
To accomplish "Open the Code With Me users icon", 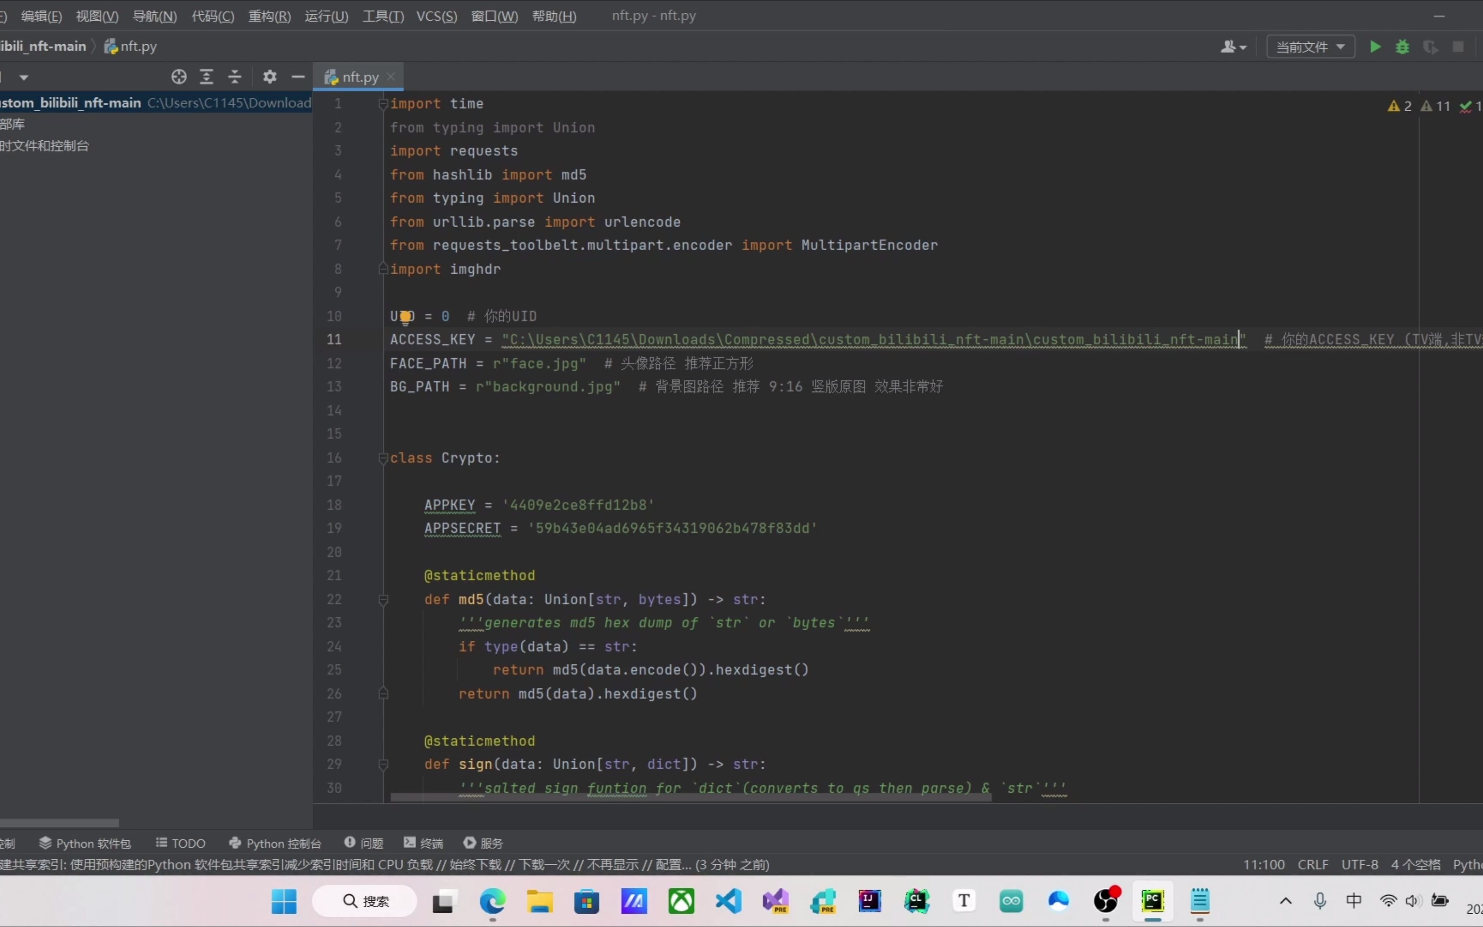I will click(x=1234, y=47).
